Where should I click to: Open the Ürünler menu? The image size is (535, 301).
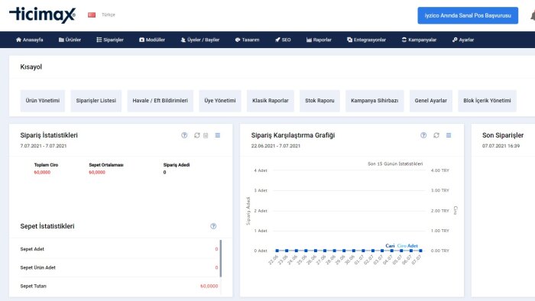point(70,40)
